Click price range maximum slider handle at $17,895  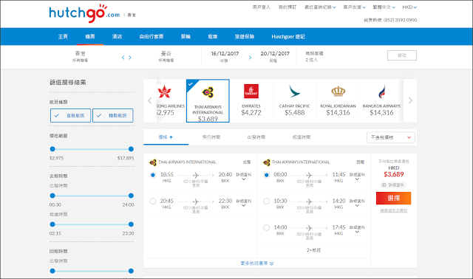click(131, 149)
